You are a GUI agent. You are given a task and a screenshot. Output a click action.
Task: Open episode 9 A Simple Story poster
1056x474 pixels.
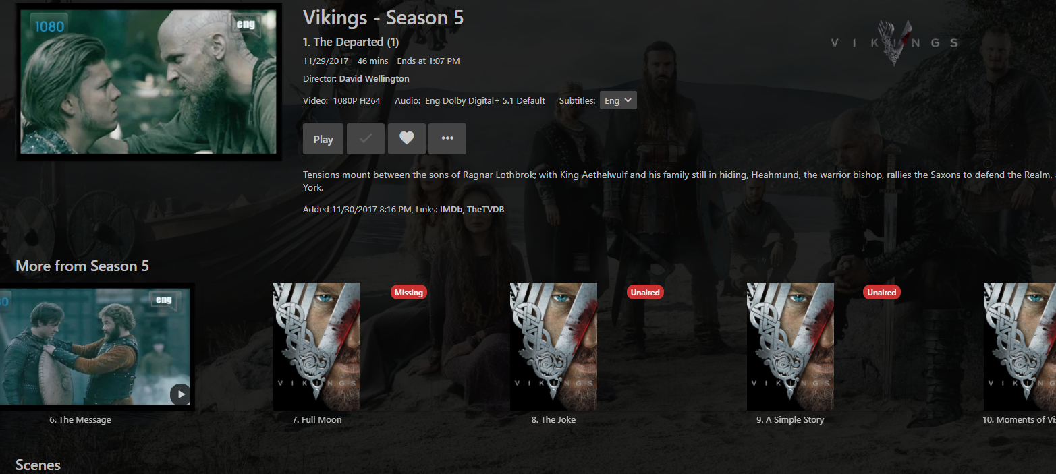pos(790,347)
